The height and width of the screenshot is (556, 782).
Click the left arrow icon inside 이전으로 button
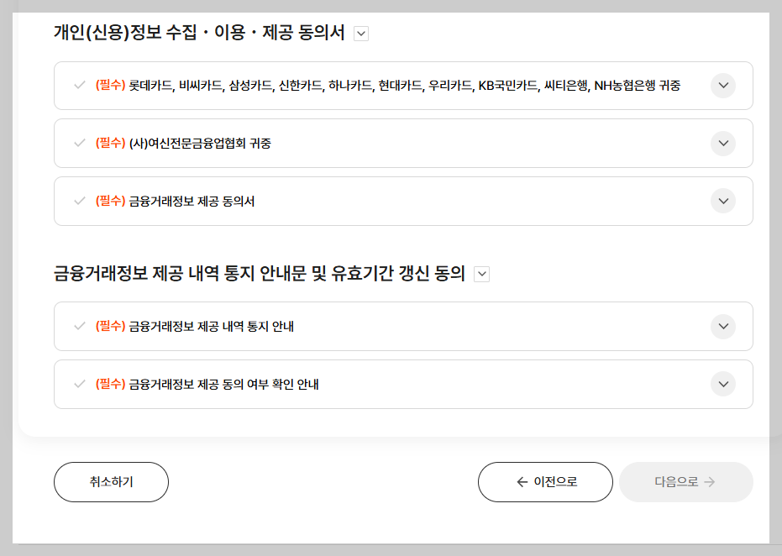[x=519, y=481]
